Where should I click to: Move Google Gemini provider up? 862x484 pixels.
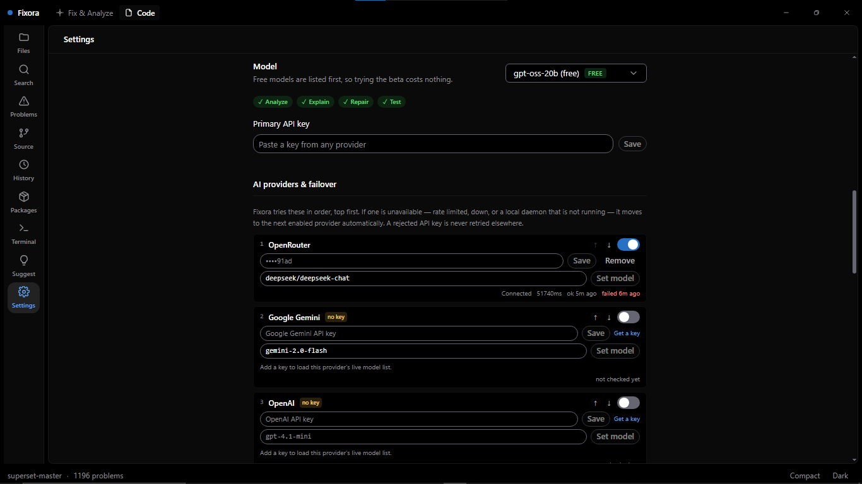[595, 318]
